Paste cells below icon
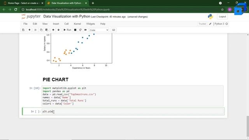The width and height of the screenshot is (249, 140). [x=47, y=30]
